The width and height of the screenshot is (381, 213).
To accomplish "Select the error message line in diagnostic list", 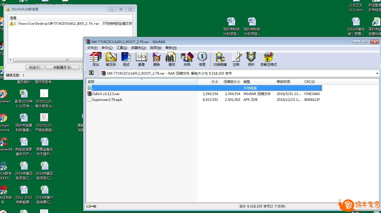I will 71,24.
